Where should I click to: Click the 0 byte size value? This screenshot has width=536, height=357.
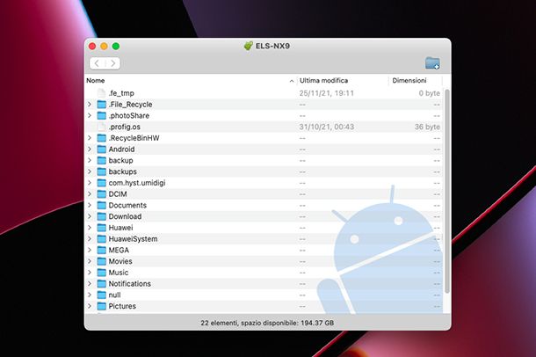click(x=430, y=93)
